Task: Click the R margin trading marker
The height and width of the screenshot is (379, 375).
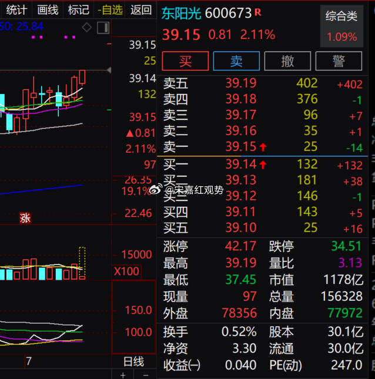Action: (x=258, y=12)
